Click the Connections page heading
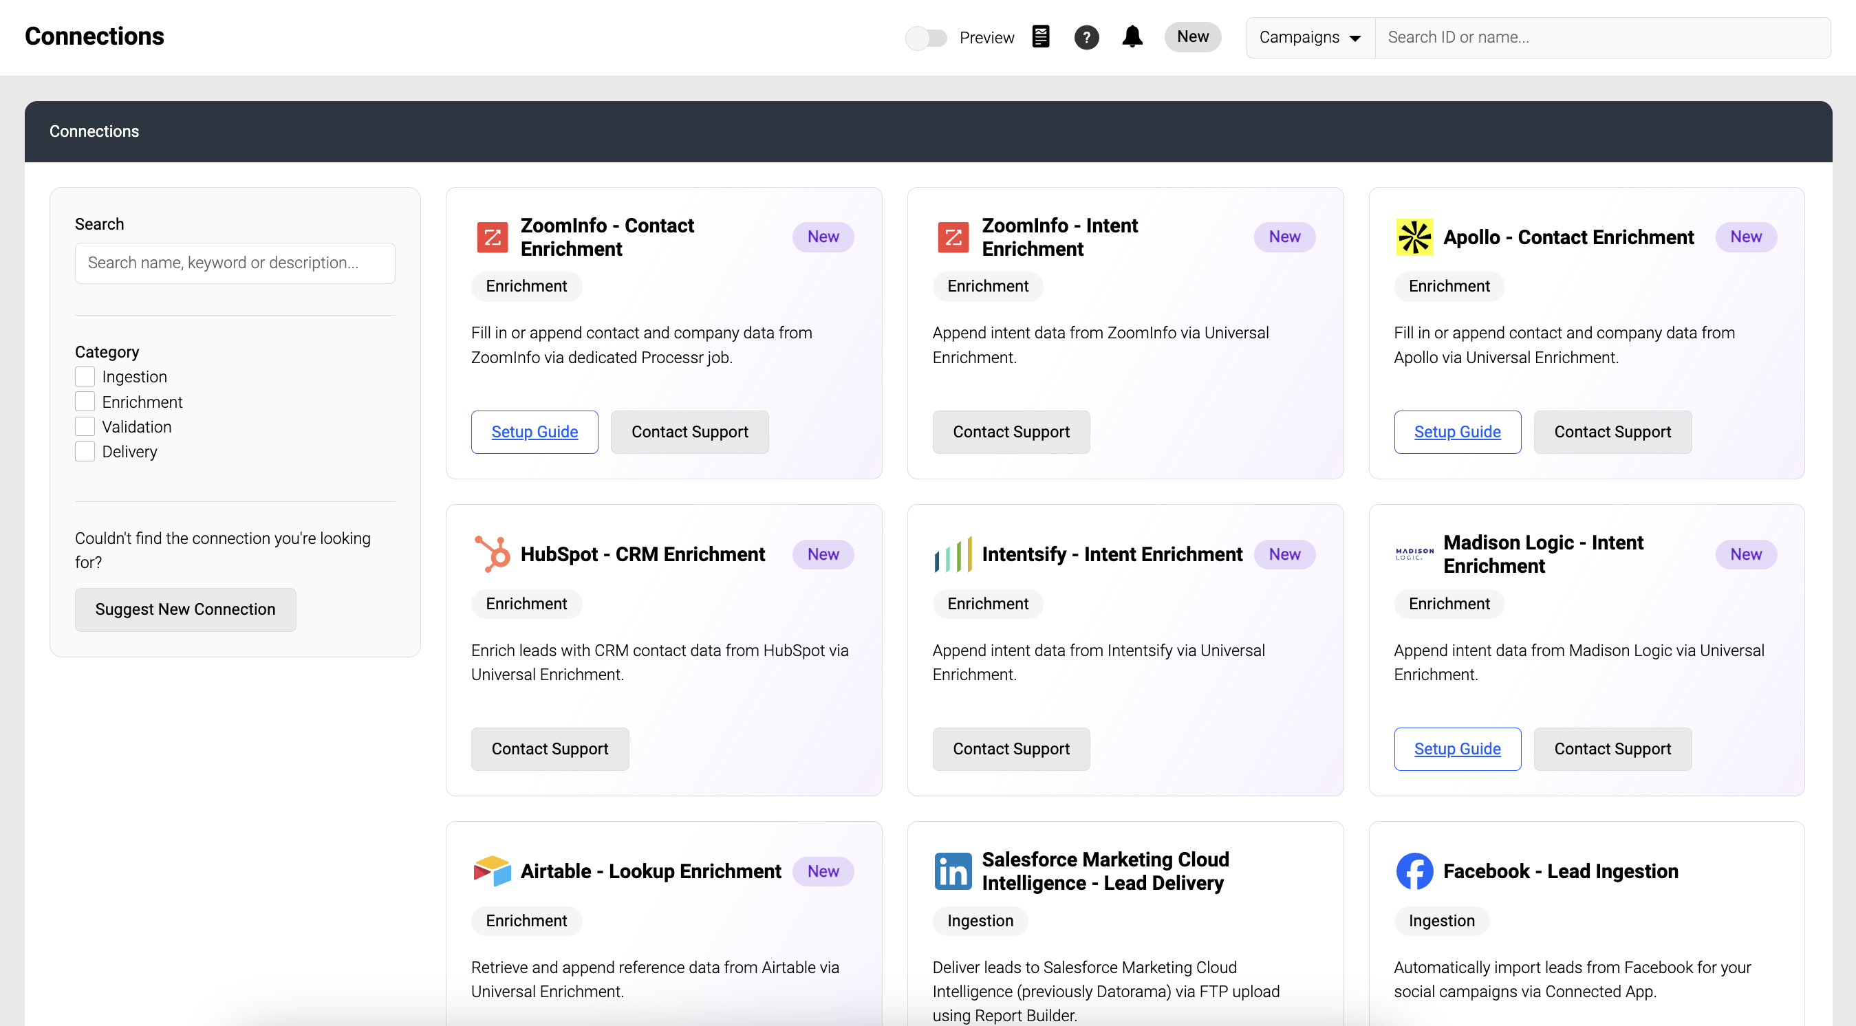Image resolution: width=1856 pixels, height=1026 pixels. pyautogui.click(x=94, y=36)
